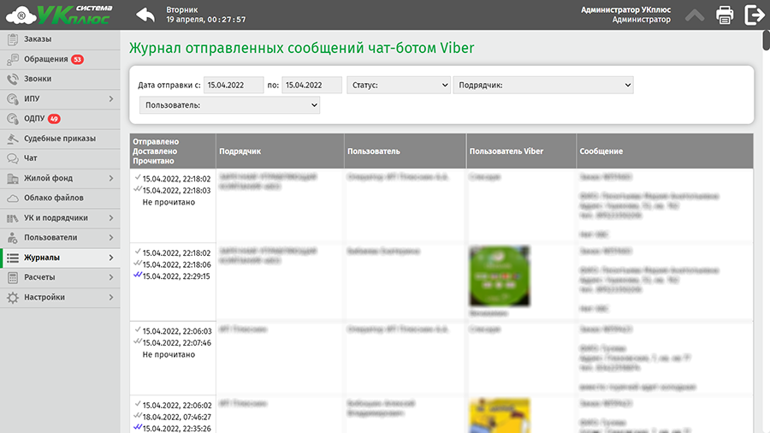Open the Заказы menu item
This screenshot has height=433, width=770.
[60, 39]
